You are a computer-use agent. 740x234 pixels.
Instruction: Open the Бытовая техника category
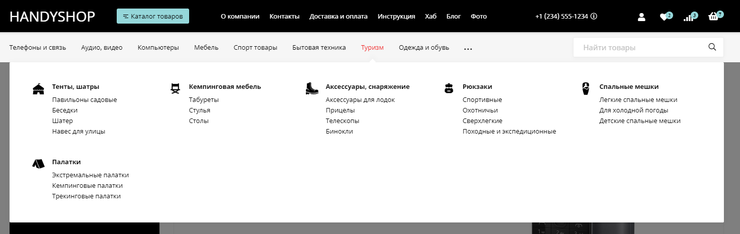tap(319, 48)
